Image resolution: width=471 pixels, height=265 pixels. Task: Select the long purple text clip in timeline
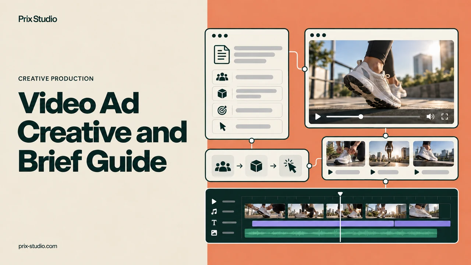(323, 223)
